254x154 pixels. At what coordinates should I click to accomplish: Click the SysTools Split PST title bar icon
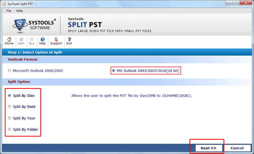4,4
